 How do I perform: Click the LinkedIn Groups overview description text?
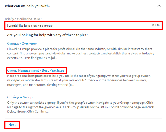click(x=83, y=53)
